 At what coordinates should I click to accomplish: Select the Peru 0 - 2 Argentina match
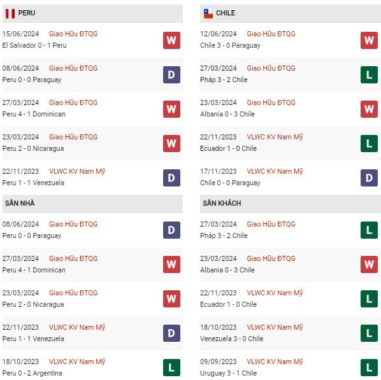coord(32,373)
